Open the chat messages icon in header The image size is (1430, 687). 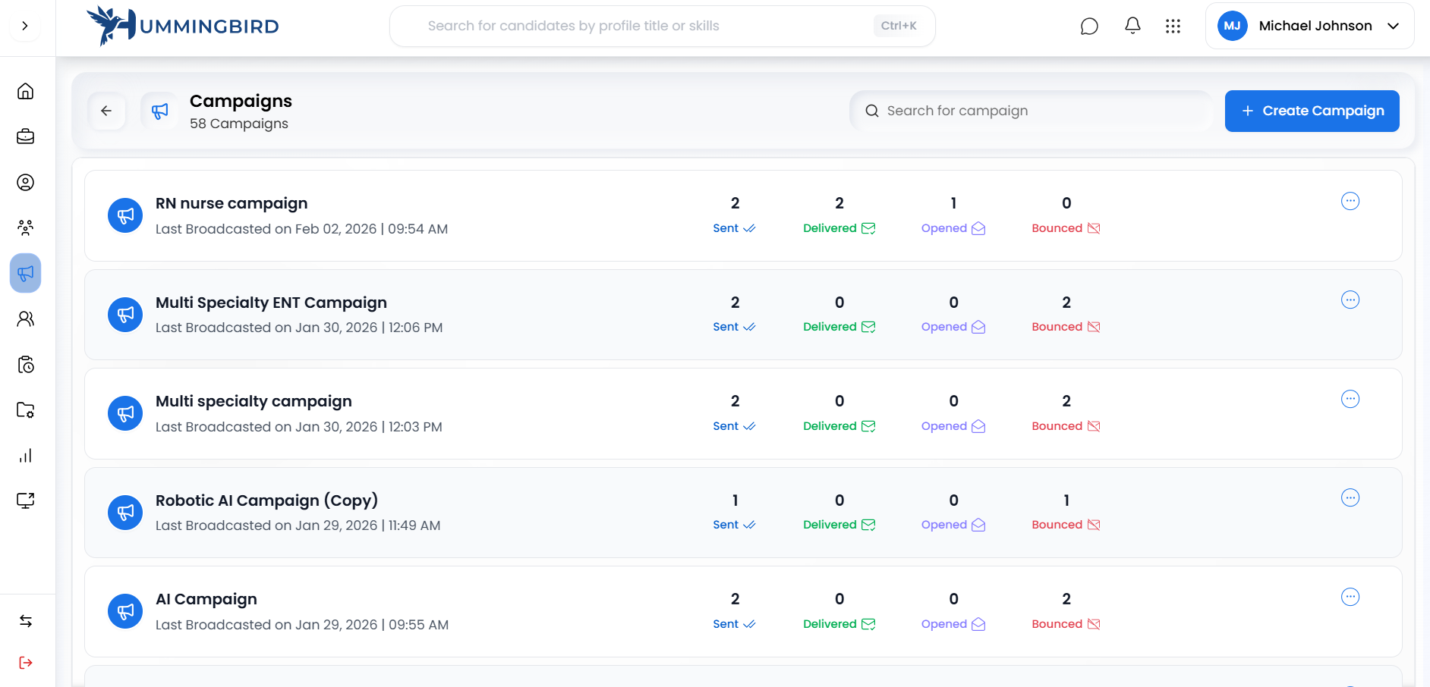pyautogui.click(x=1089, y=27)
